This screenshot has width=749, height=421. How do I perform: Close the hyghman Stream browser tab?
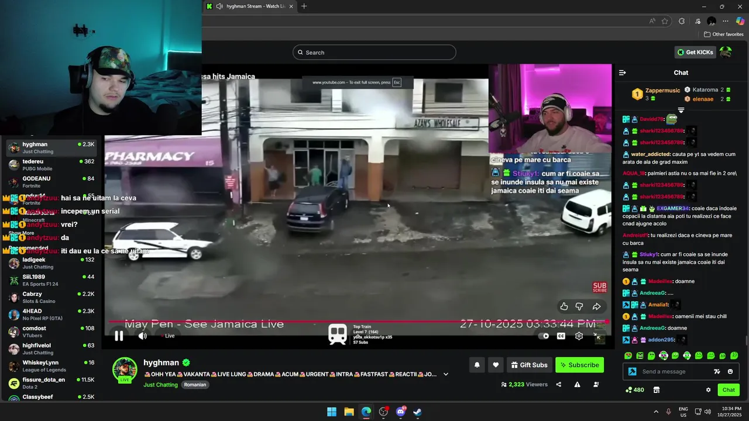tap(291, 6)
